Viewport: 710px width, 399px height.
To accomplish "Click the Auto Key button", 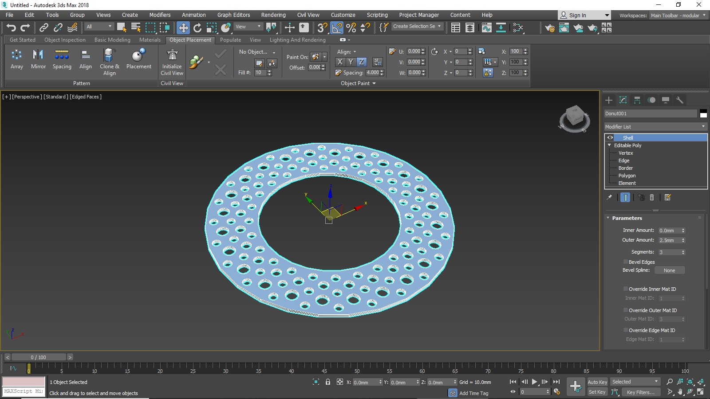I will [x=597, y=382].
